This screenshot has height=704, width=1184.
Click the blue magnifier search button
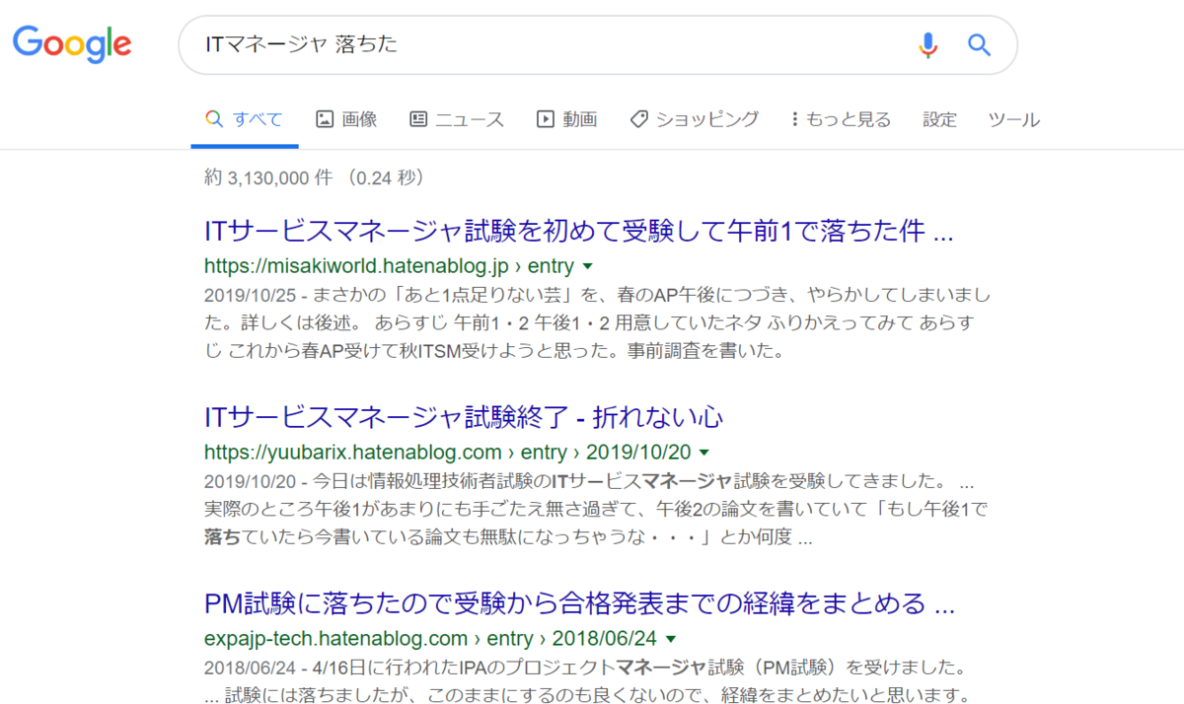(x=978, y=44)
